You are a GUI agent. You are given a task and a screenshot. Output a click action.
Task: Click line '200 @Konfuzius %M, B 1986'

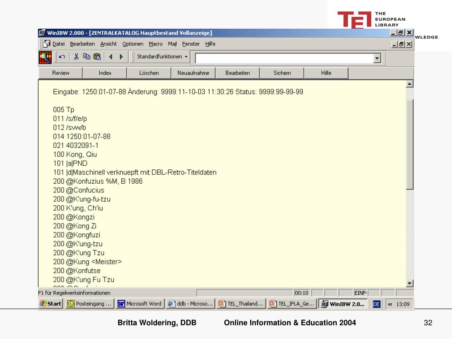click(x=98, y=181)
